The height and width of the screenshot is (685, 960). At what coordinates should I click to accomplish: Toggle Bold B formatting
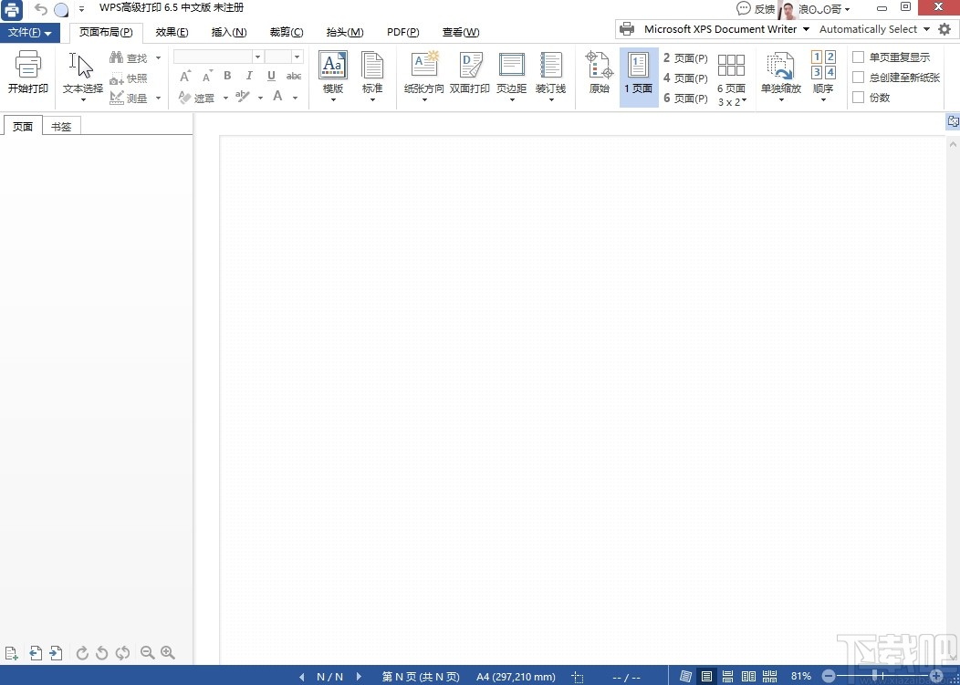pyautogui.click(x=227, y=76)
